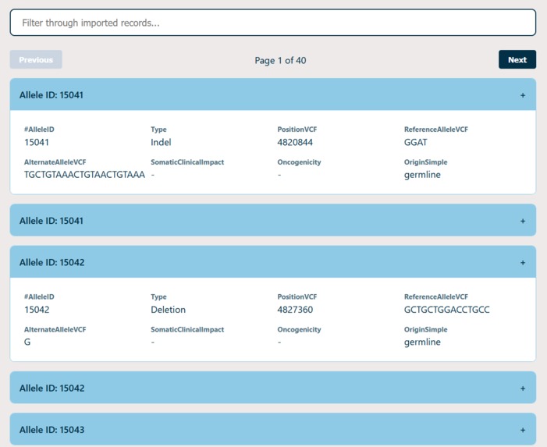Go to the Next page of records
This screenshot has height=447, width=547.
click(x=517, y=59)
